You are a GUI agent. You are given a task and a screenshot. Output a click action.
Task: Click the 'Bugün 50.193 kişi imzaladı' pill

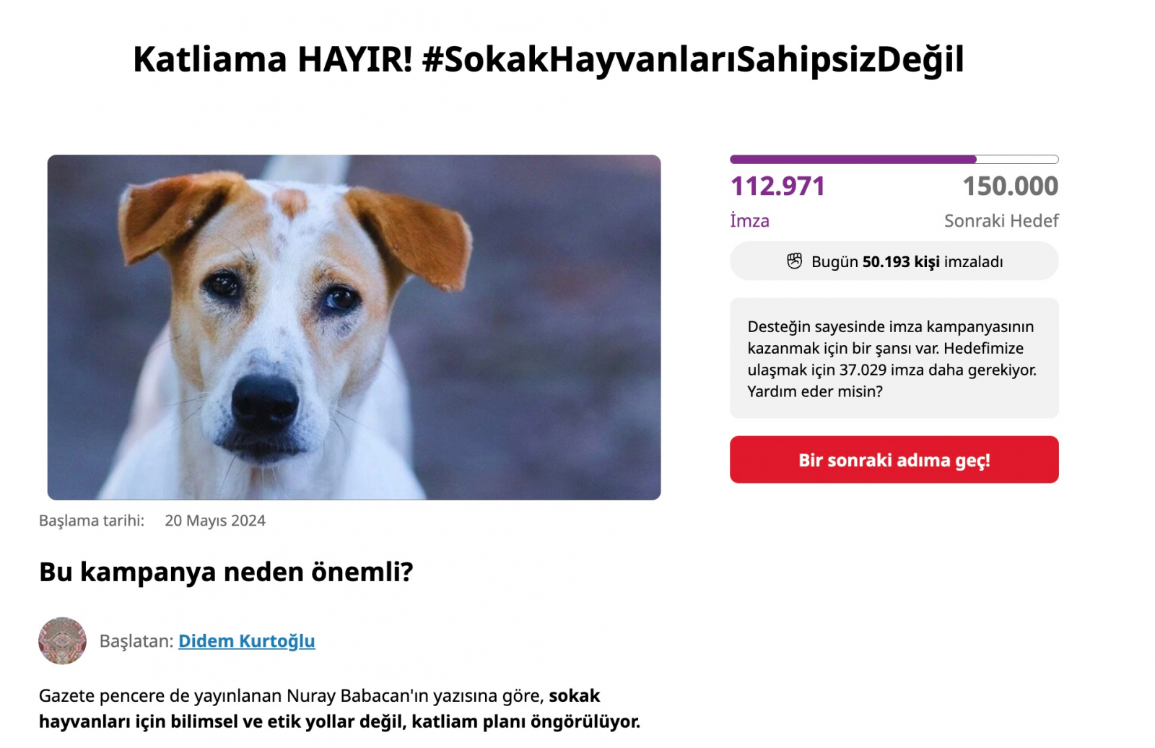894,261
